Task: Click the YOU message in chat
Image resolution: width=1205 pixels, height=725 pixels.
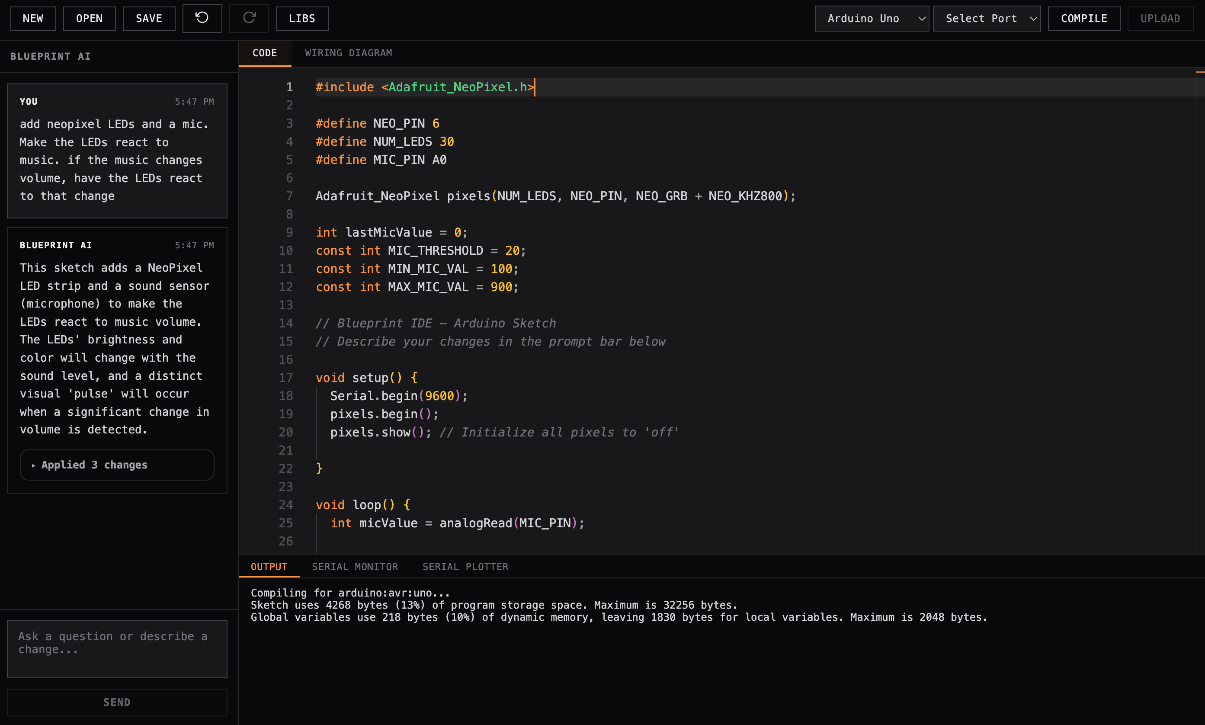Action: [x=117, y=151]
